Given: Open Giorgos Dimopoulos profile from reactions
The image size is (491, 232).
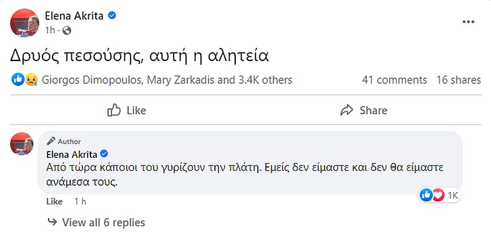Looking at the screenshot, I should tap(91, 80).
